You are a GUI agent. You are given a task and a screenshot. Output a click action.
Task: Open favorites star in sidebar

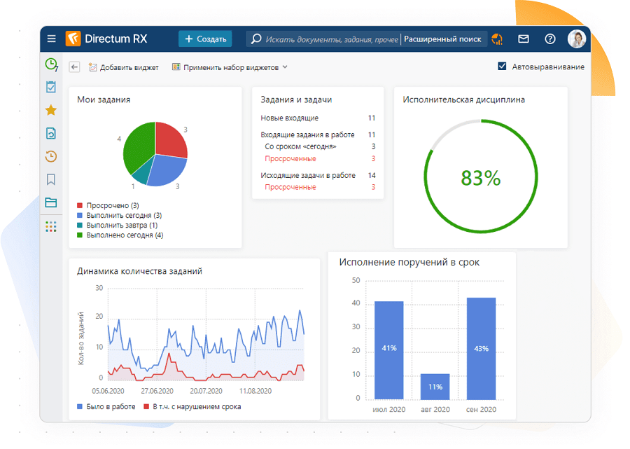click(x=51, y=110)
